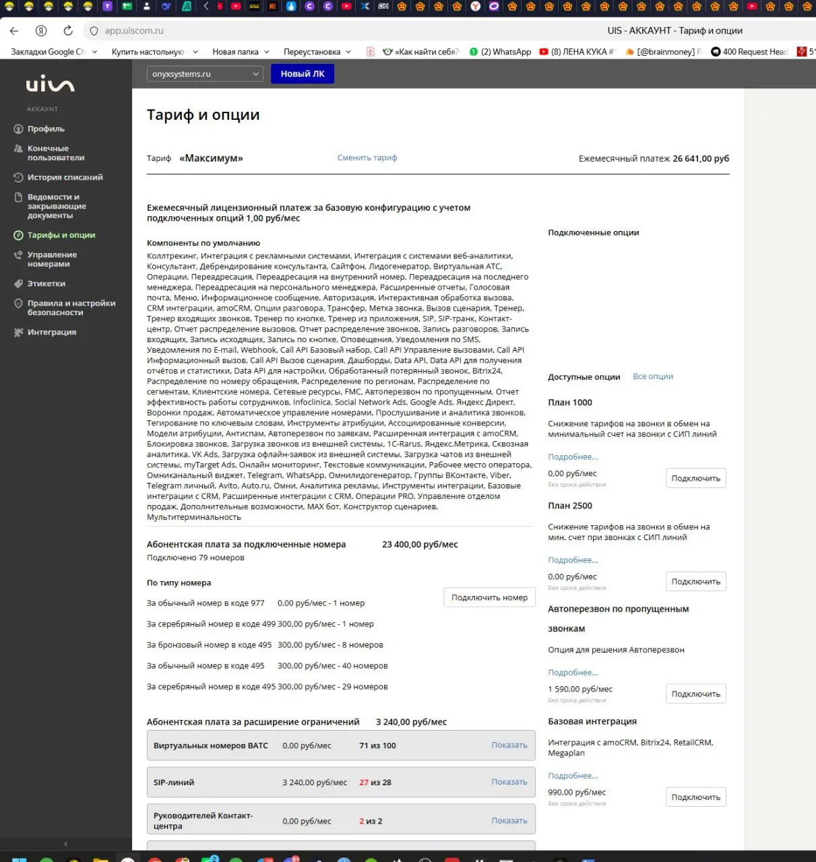
Task: Open Ведомости и закрывающие документы via its icon
Action: 18,197
